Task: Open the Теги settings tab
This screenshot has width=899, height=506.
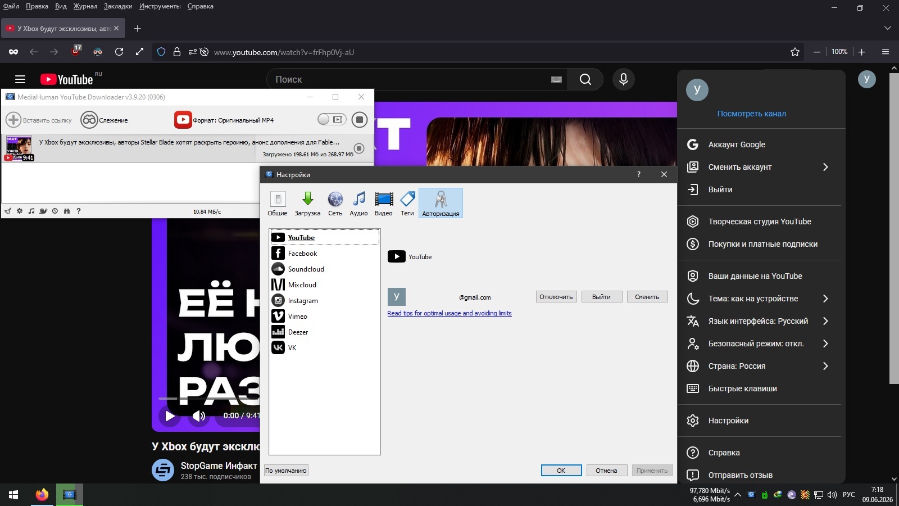Action: tap(407, 203)
